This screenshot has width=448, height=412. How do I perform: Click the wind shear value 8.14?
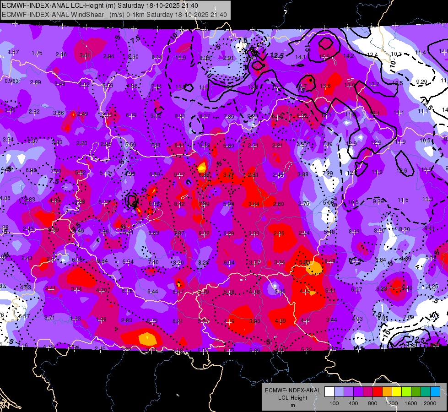point(157,57)
